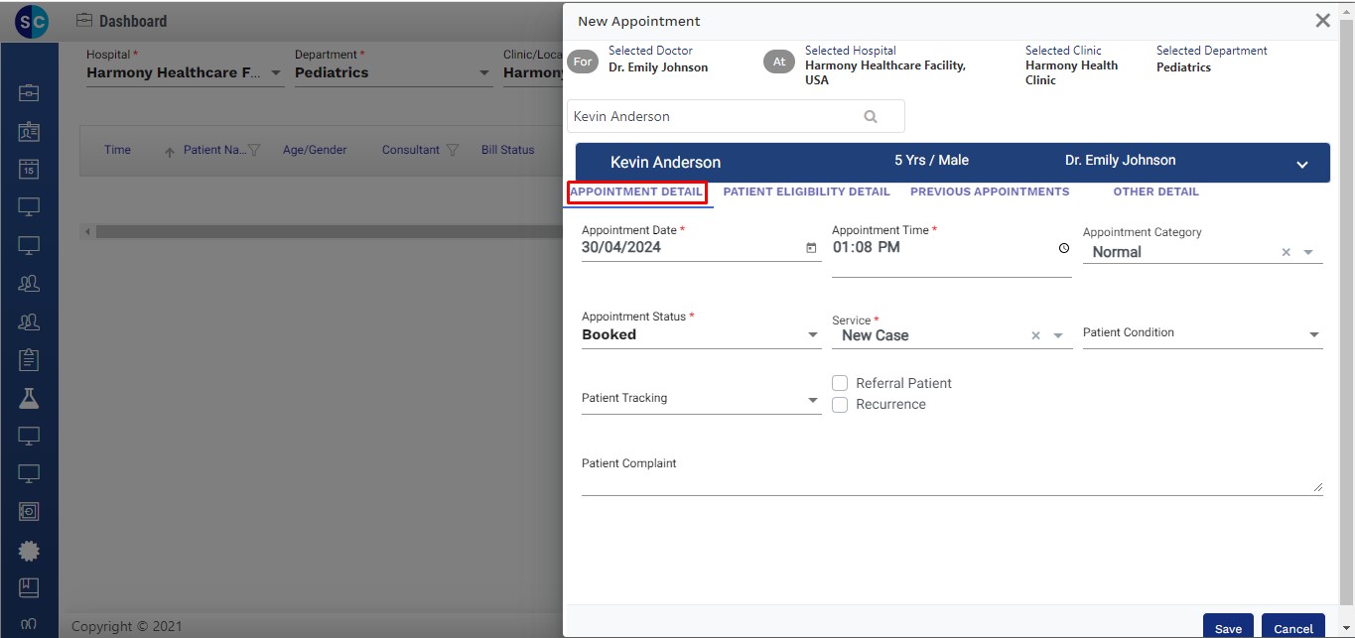Open the Previous Appointments tab
This screenshot has height=638, width=1355.
(x=990, y=191)
